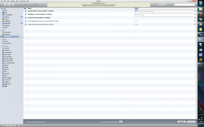This screenshot has height=127, width=204.
Task: Toggle shuffle at the window's bottom
Action: coord(9,125)
